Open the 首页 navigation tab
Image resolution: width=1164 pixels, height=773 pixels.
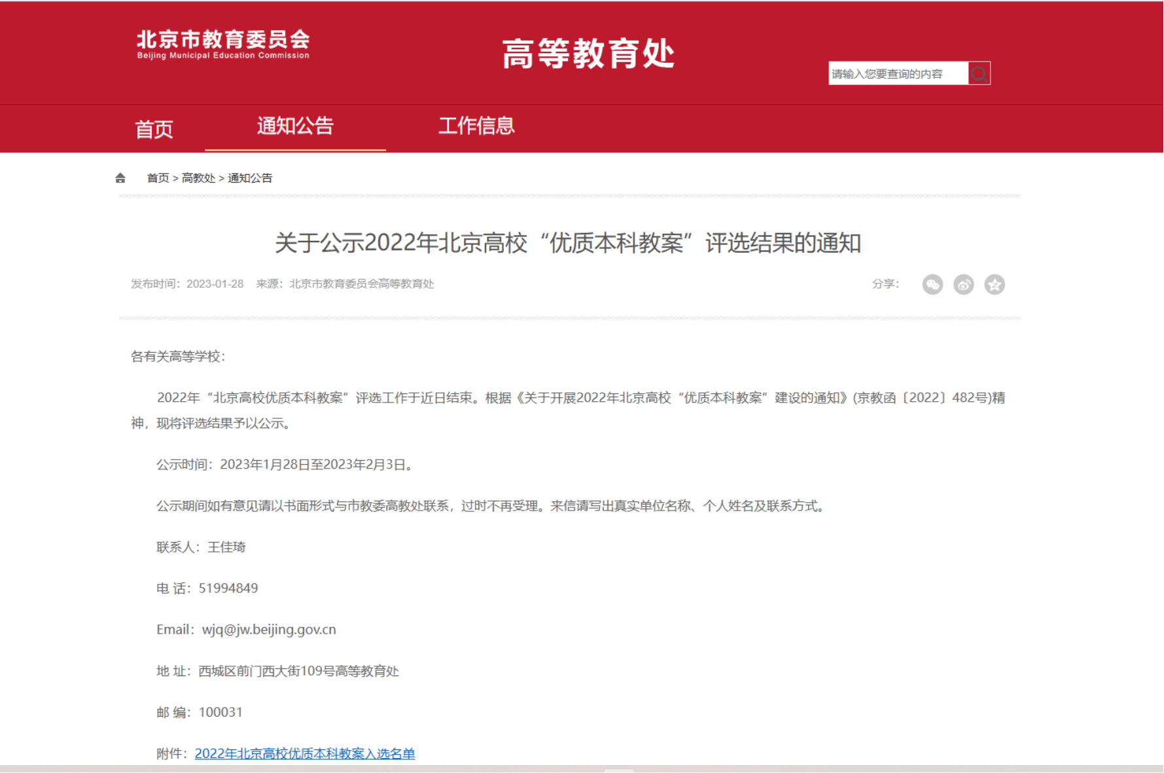[154, 129]
